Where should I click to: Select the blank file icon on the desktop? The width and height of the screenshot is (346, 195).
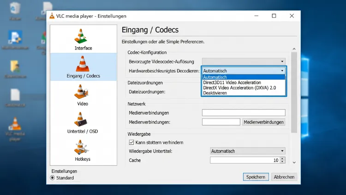(x=15, y=97)
